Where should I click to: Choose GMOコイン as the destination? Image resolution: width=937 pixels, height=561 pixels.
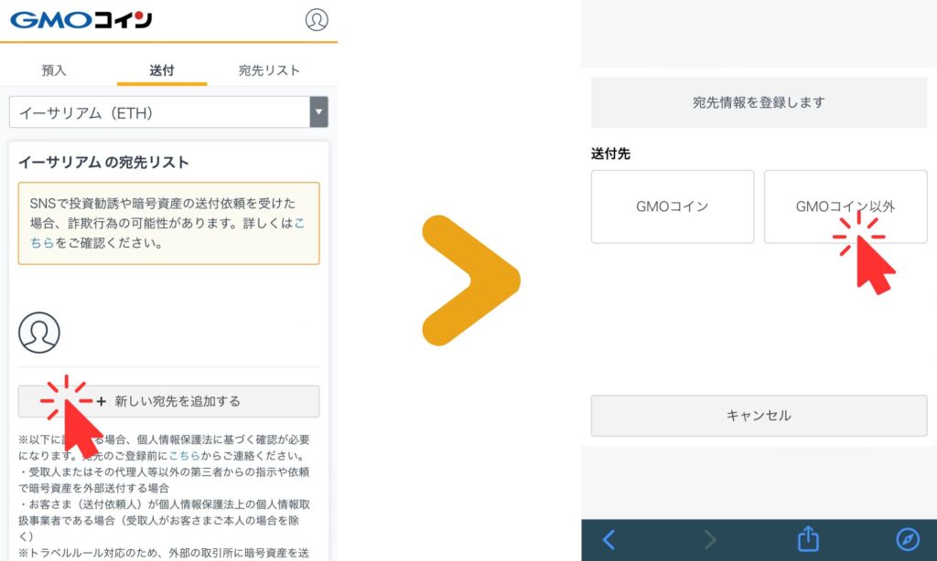673,206
